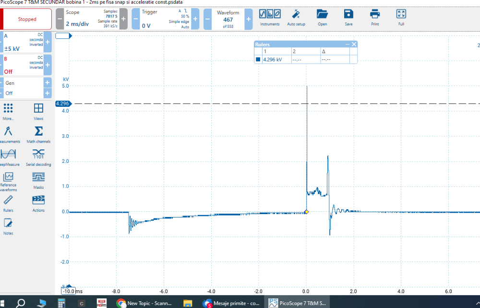This screenshot has width=480, height=308.
Task: Click the red Stopped capture button
Action: (x=27, y=19)
